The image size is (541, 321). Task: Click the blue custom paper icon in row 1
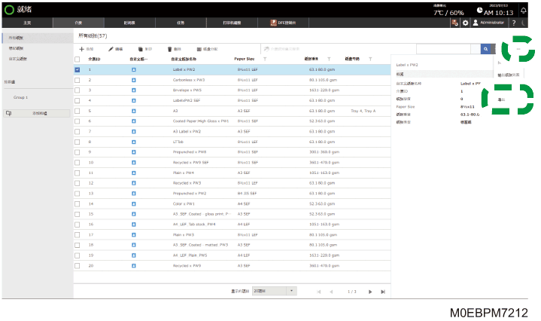tap(133, 69)
